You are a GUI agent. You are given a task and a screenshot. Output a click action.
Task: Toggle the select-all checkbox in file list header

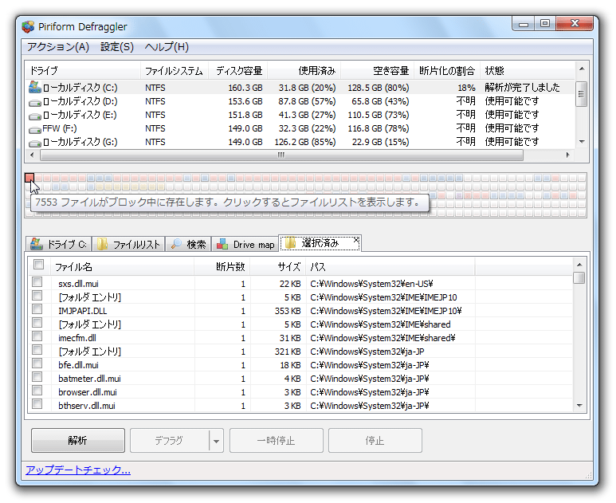click(38, 265)
